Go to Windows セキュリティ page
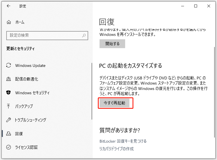Image resolution: width=217 pixels, height=160 pixels. click(32, 93)
